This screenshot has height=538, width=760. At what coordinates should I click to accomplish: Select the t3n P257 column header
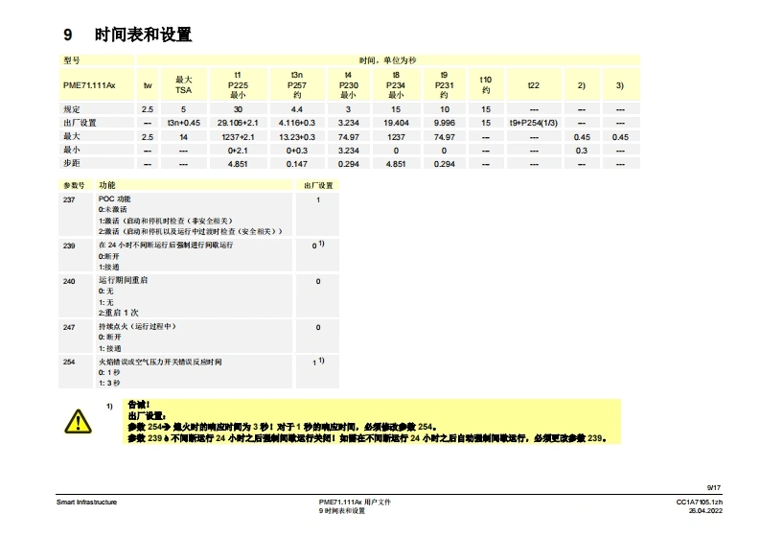click(297, 85)
